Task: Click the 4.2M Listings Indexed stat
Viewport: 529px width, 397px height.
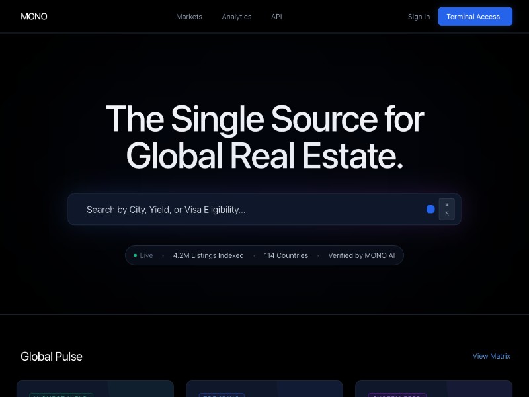Action: pos(208,255)
